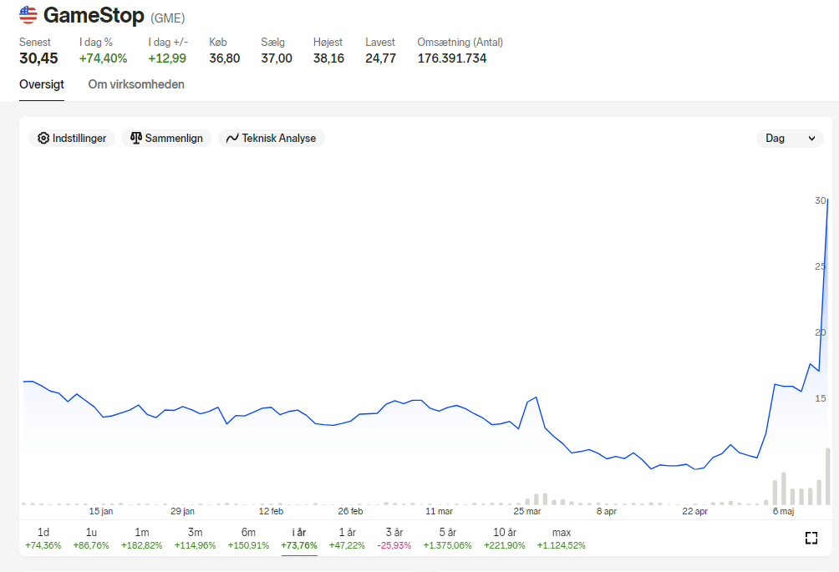839x572 pixels.
Task: Click the 22 apr date axis label
Action: 694,511
